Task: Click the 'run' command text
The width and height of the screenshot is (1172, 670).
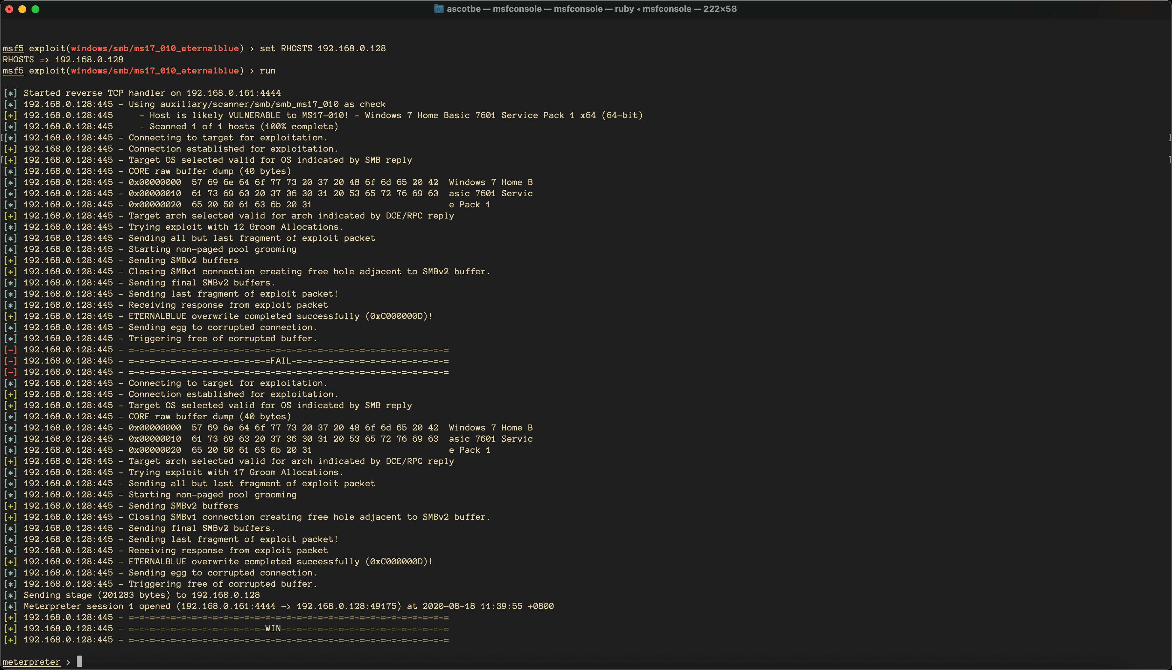Action: (x=267, y=71)
